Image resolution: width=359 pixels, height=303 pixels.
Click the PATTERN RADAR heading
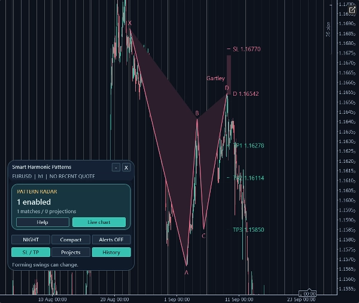(x=37, y=192)
